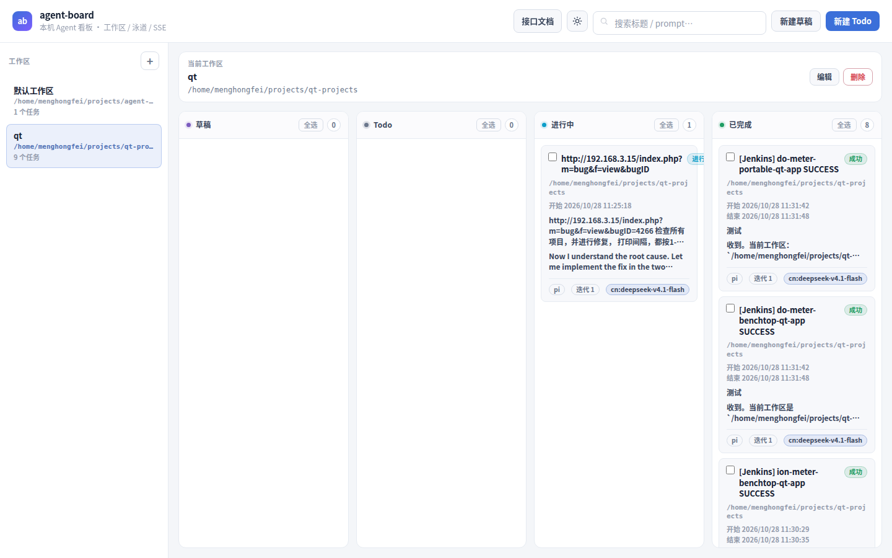Select all in the Todo column
892x558 pixels.
pyautogui.click(x=489, y=125)
